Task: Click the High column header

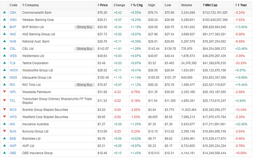Action: coord(151,5)
